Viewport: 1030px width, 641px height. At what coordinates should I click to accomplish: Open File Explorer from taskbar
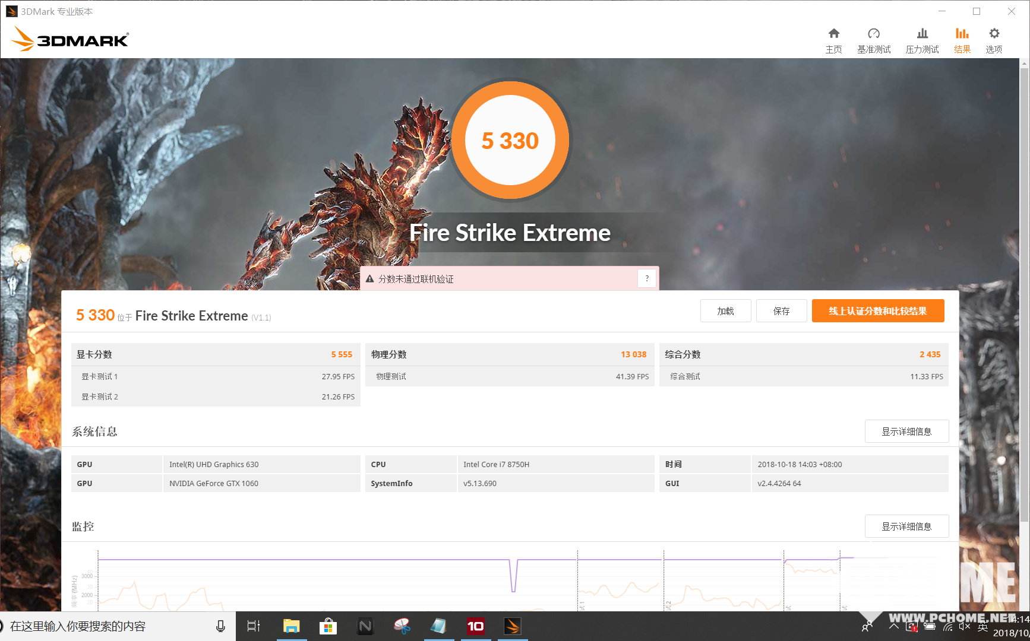pyautogui.click(x=291, y=626)
